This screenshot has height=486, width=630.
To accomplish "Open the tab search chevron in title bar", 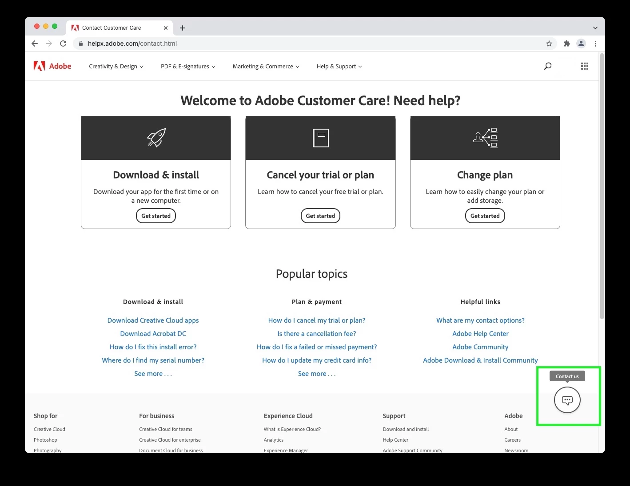I will point(595,28).
